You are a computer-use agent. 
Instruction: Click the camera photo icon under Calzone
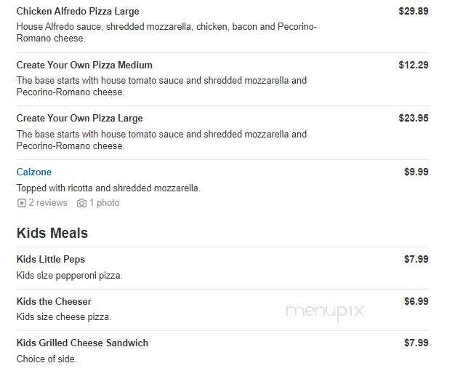(81, 203)
